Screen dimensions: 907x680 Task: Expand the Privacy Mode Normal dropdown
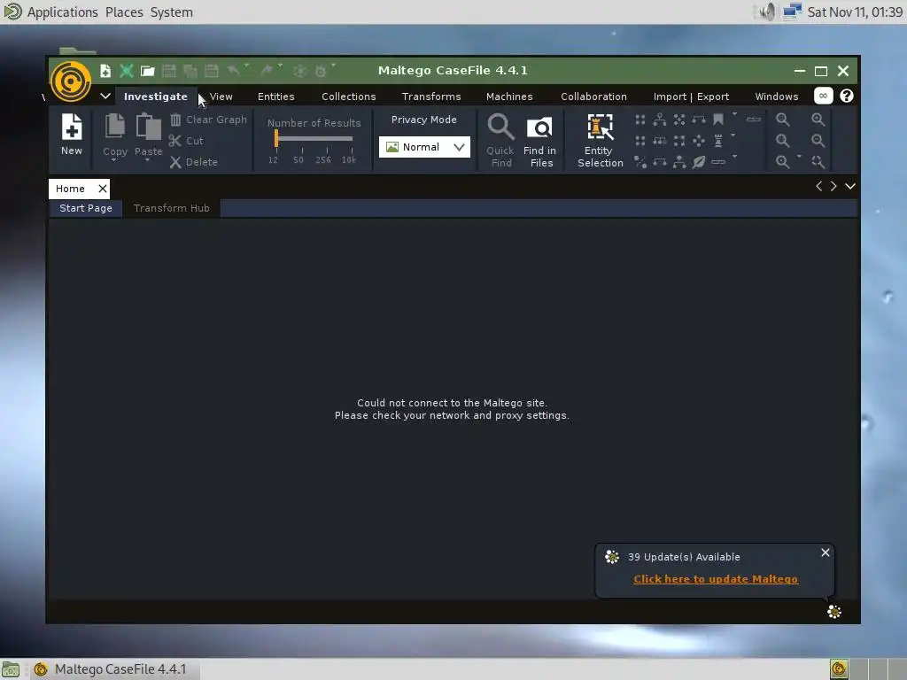tap(424, 147)
